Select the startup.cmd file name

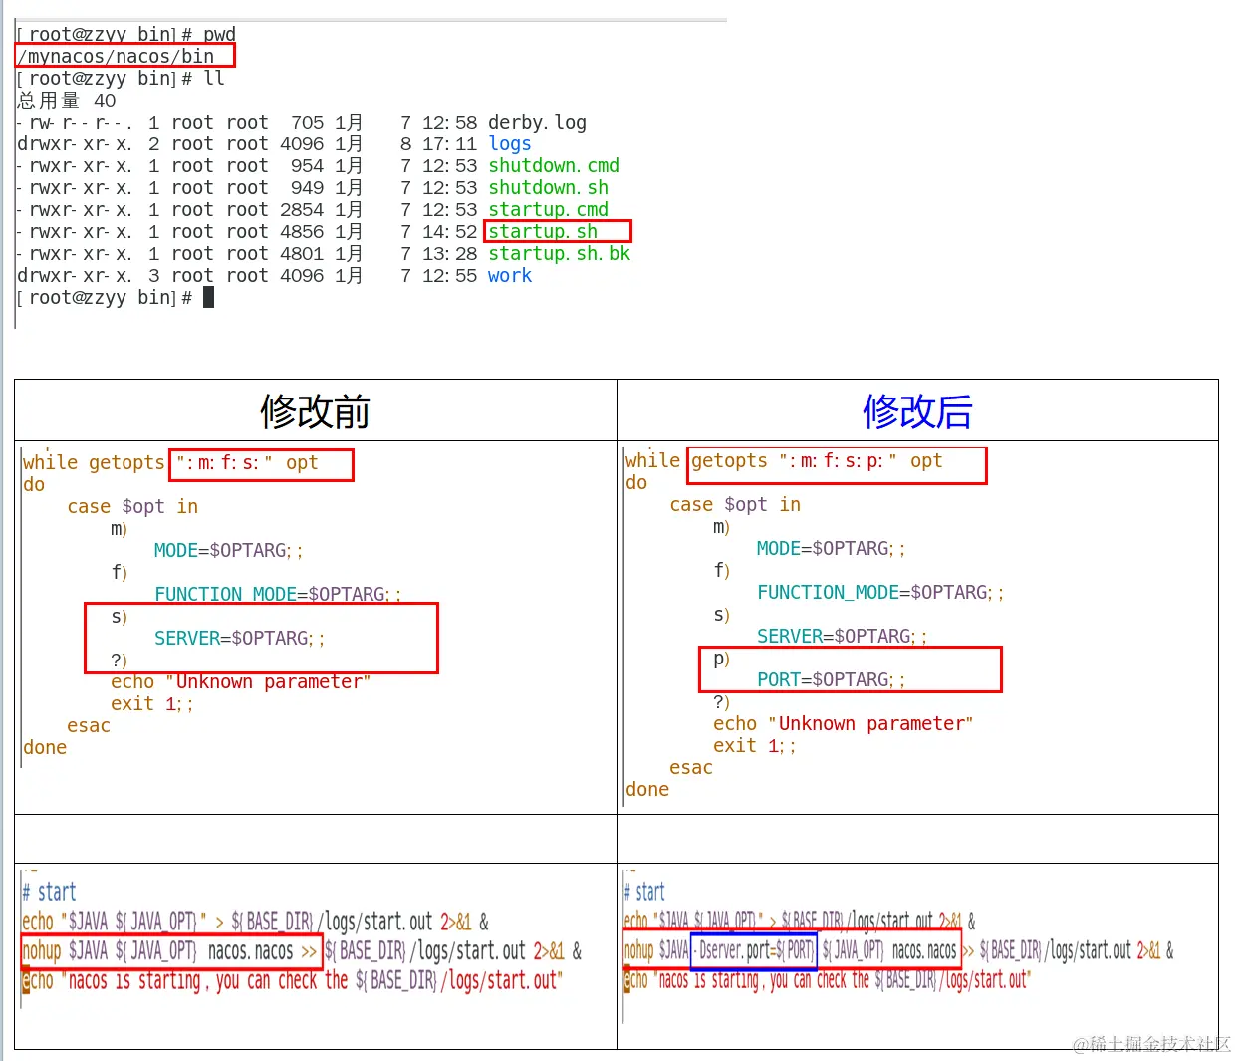coord(548,210)
